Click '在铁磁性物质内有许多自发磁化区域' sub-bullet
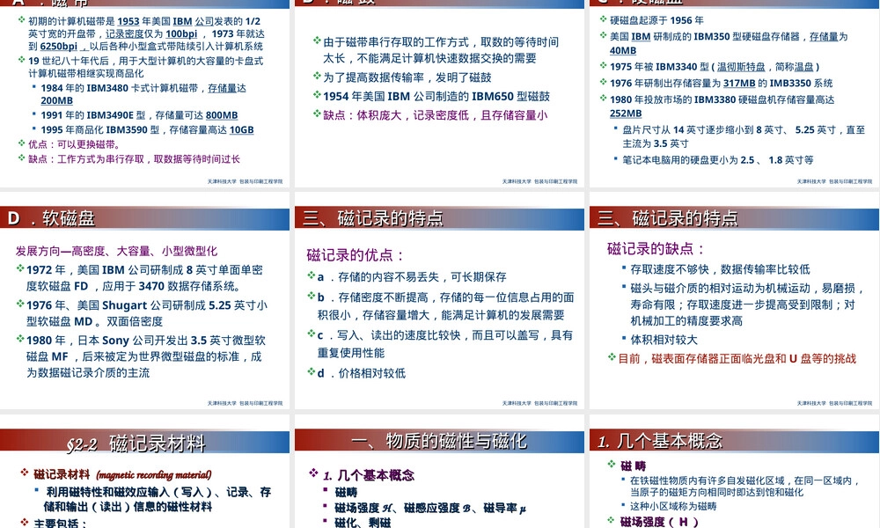 pos(744,487)
